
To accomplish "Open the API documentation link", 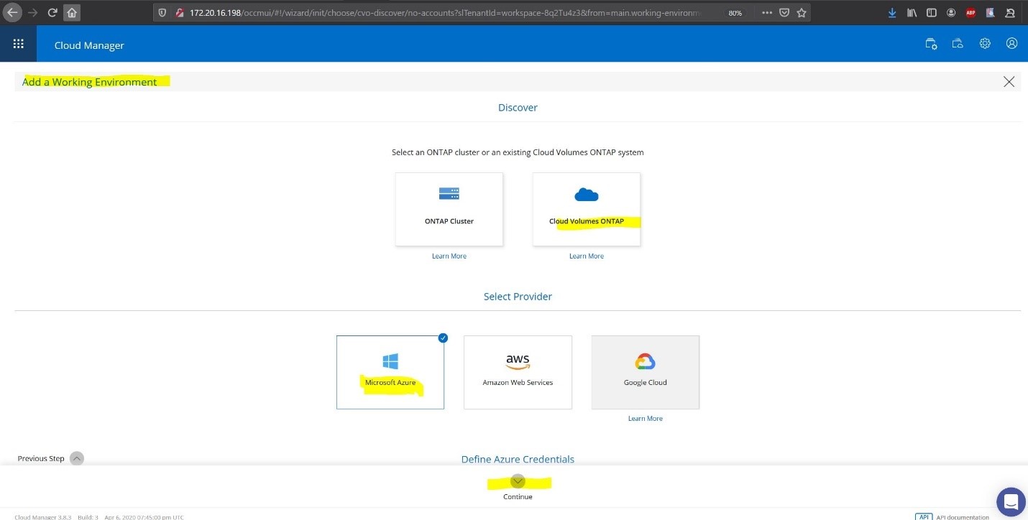I will [x=962, y=516].
